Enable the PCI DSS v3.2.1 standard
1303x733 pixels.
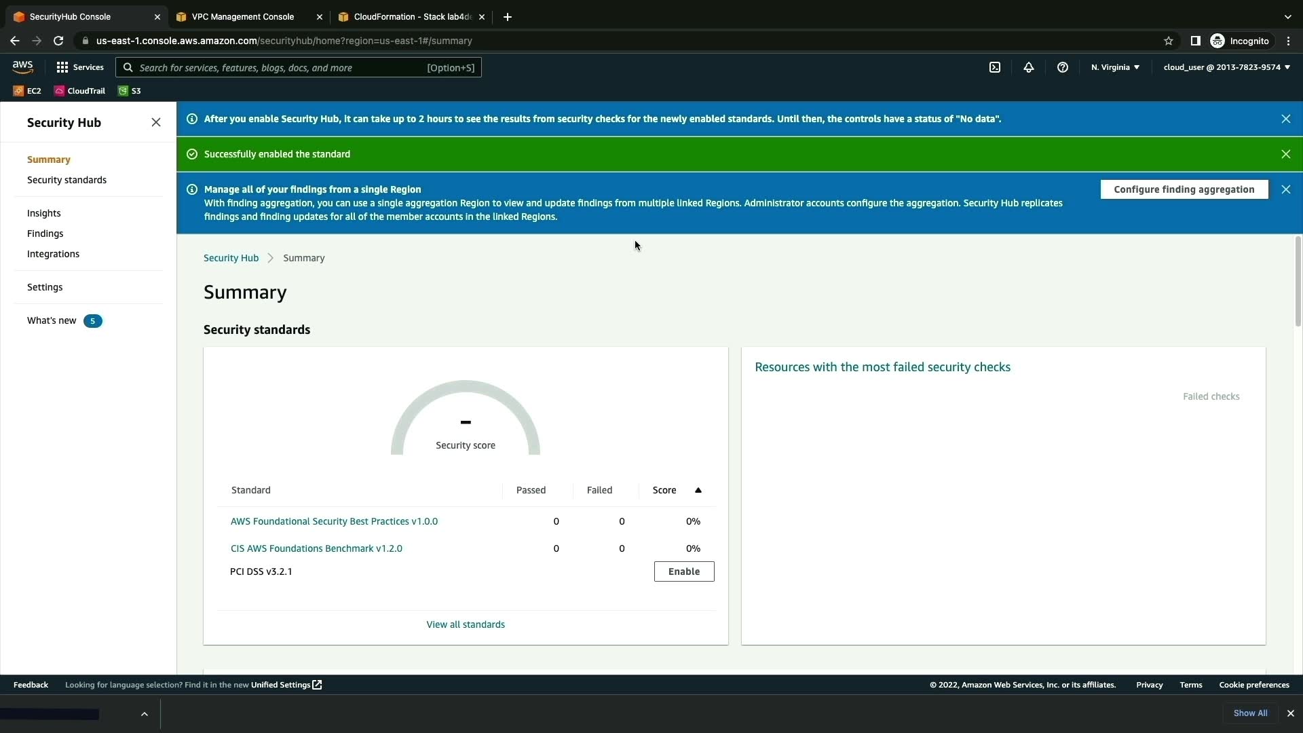(683, 571)
